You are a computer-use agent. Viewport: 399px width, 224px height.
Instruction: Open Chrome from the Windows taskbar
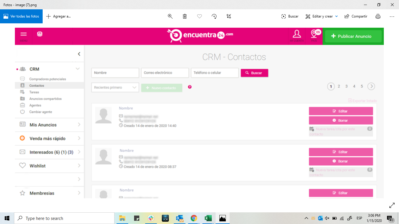[x=194, y=218]
